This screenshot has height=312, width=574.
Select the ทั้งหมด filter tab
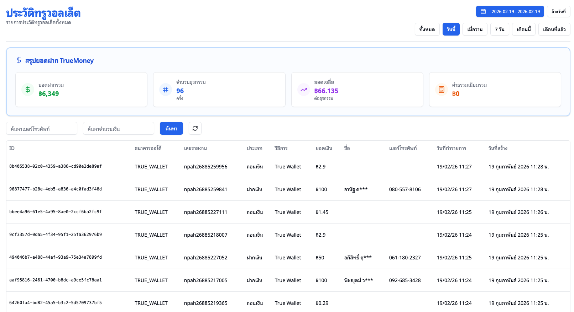[427, 29]
